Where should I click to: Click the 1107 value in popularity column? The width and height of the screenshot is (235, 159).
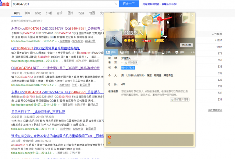click(219, 47)
